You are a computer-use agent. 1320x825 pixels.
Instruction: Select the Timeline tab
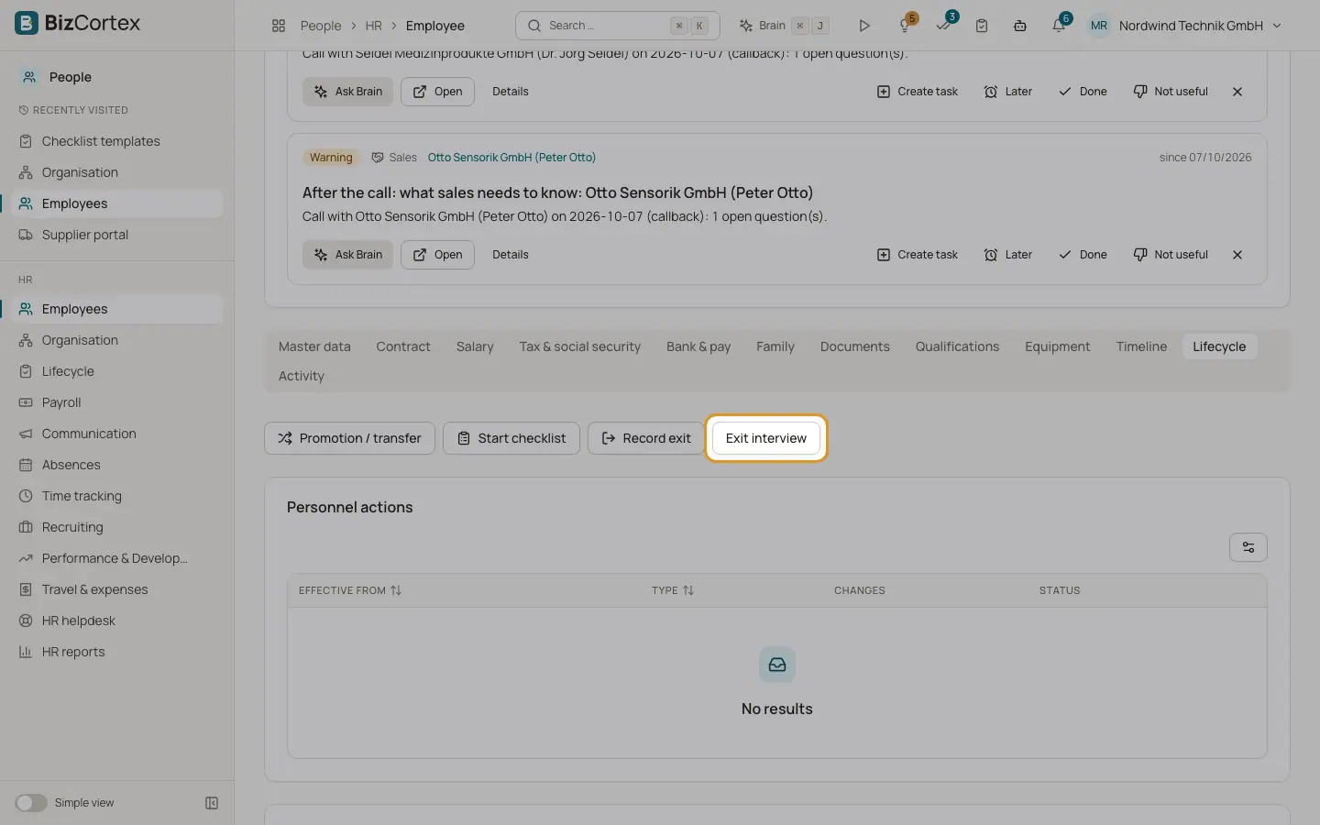(1141, 346)
